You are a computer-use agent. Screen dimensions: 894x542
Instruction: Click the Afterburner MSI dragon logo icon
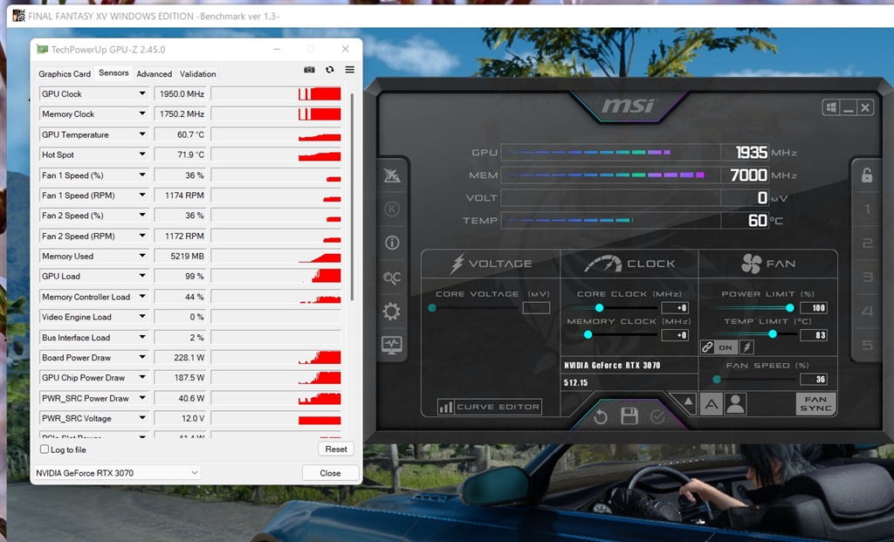[x=392, y=175]
